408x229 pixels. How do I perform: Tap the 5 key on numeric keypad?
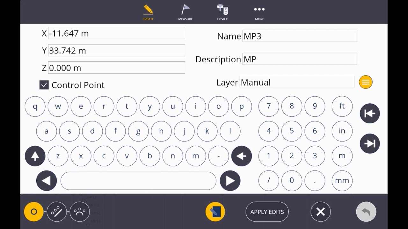pos(292,131)
